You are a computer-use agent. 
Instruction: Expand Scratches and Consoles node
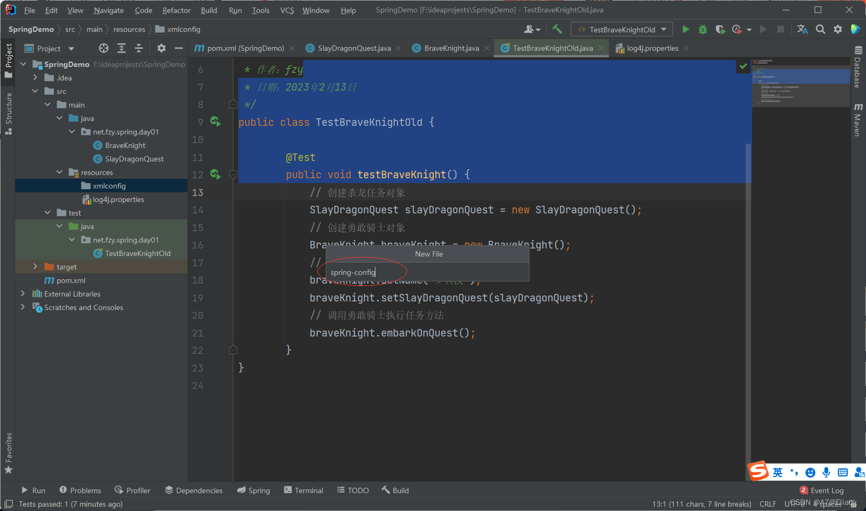pyautogui.click(x=23, y=307)
